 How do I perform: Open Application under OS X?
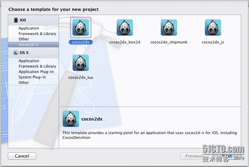pyautogui.click(x=29, y=61)
